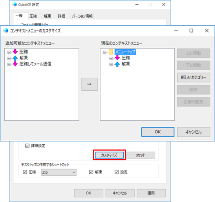Toggle the 詳細設定 checkbox
The height and width of the screenshot is (202, 215).
[27, 146]
